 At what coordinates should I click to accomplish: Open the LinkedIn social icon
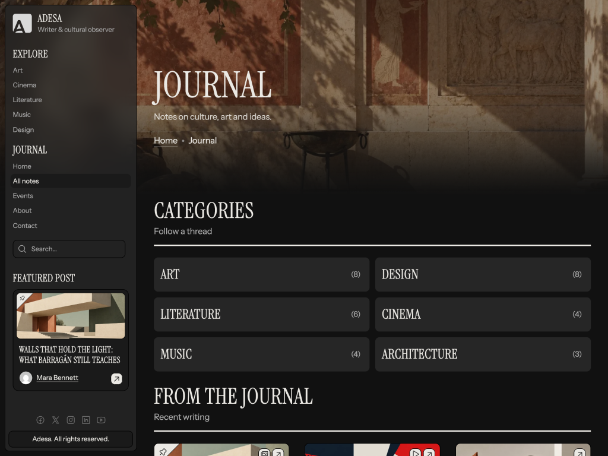coord(85,420)
